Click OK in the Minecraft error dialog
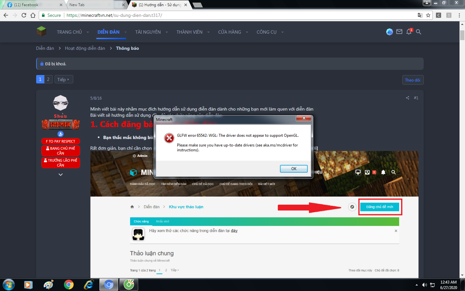This screenshot has height=291, width=465. [294, 168]
